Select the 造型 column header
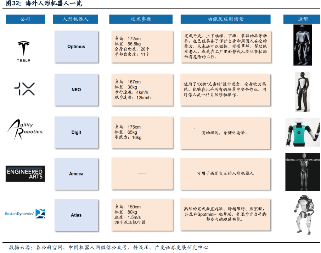The height and width of the screenshot is (253, 321). (301, 19)
